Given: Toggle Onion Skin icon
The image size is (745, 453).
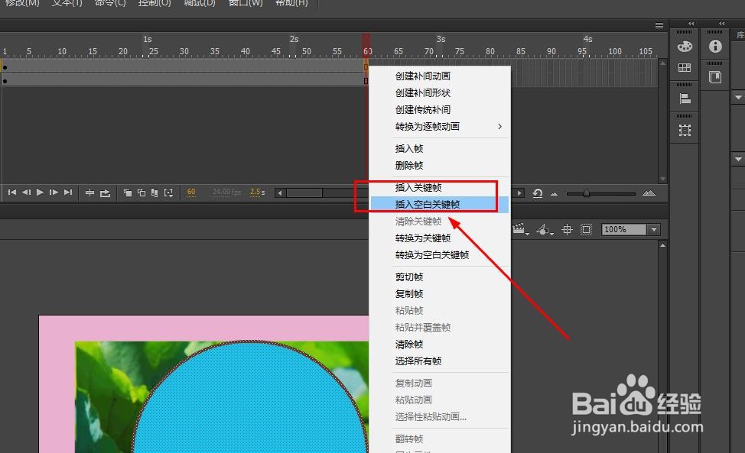Looking at the screenshot, I should coord(127,192).
